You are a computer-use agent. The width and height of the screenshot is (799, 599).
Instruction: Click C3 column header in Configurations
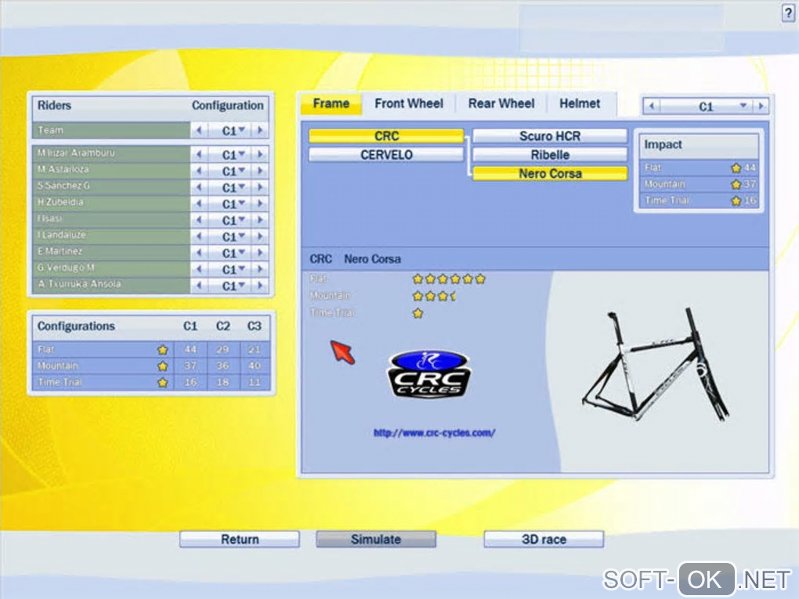pyautogui.click(x=254, y=326)
